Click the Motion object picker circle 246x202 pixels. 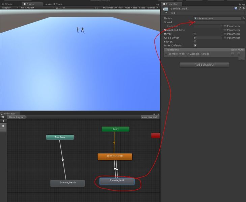[244, 18]
